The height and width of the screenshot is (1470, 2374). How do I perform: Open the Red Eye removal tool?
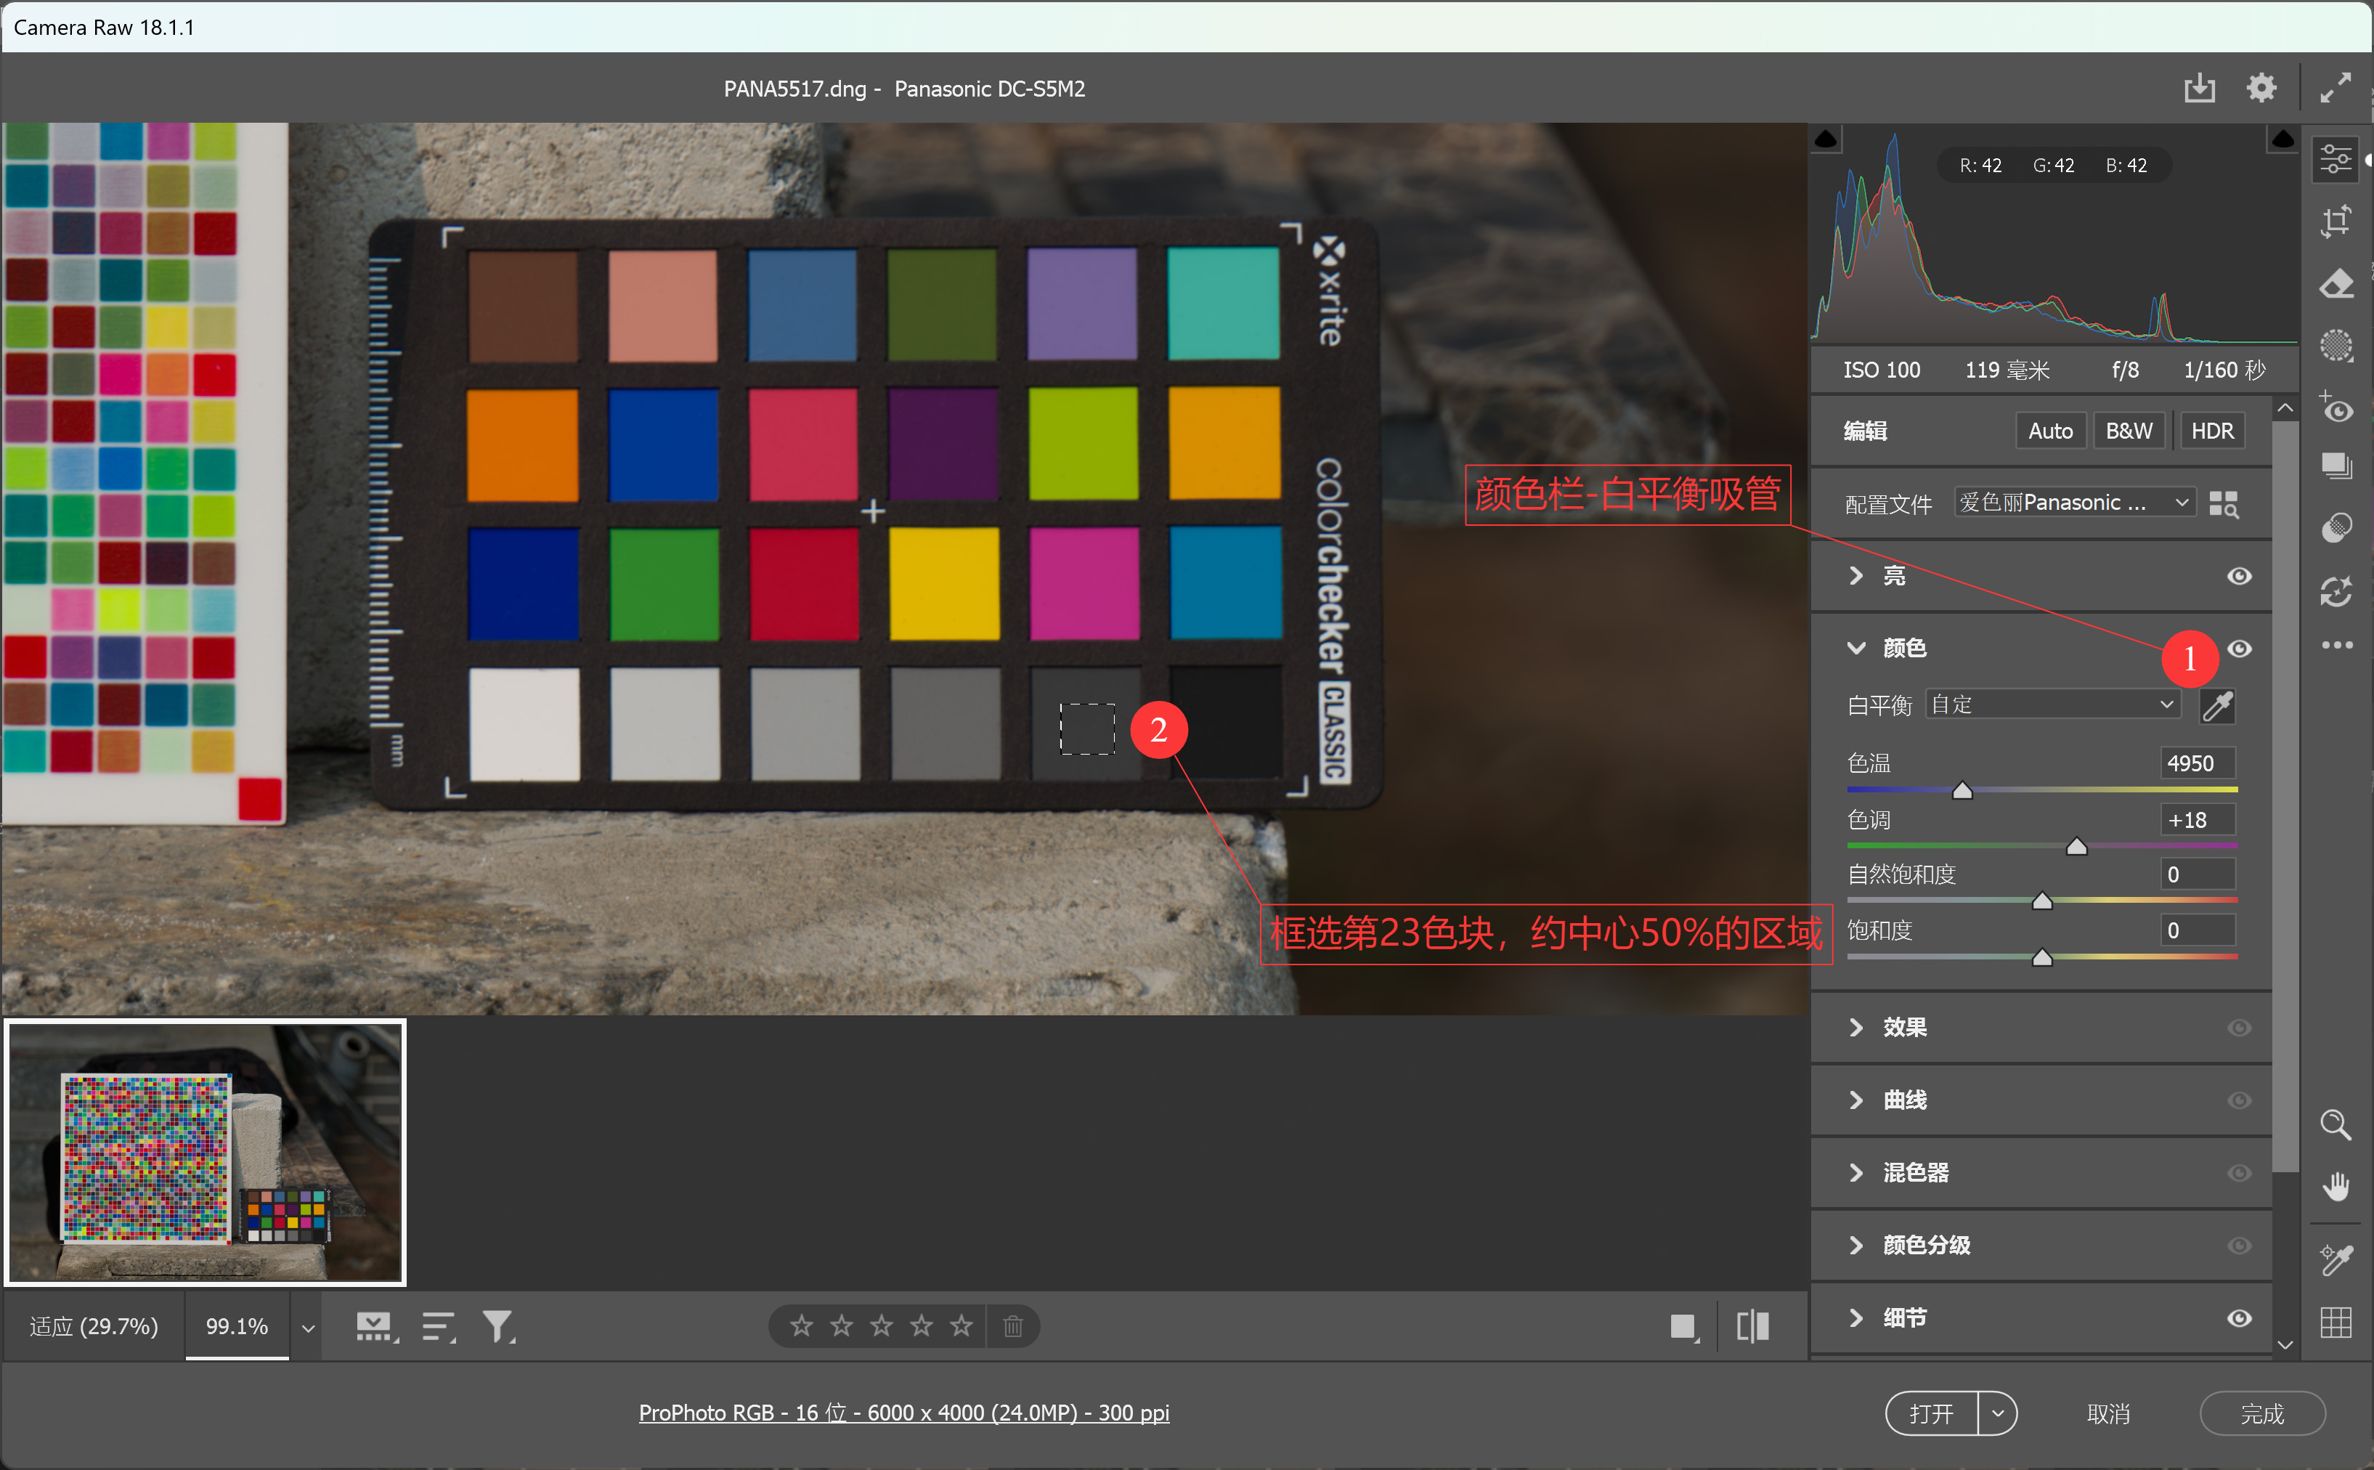(2335, 407)
